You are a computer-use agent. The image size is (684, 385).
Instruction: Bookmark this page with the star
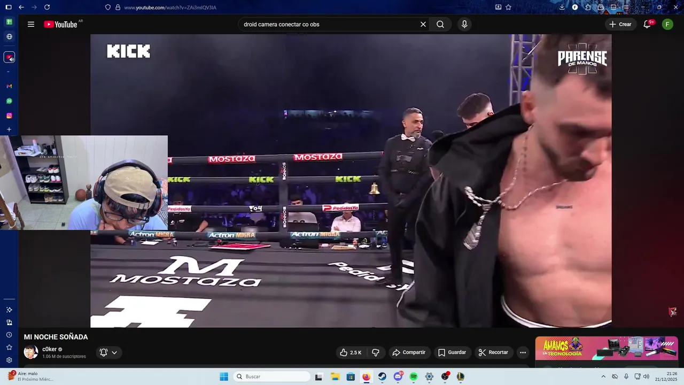[508, 7]
